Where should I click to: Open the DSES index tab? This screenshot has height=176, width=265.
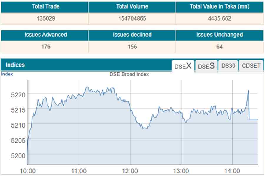click(x=206, y=66)
